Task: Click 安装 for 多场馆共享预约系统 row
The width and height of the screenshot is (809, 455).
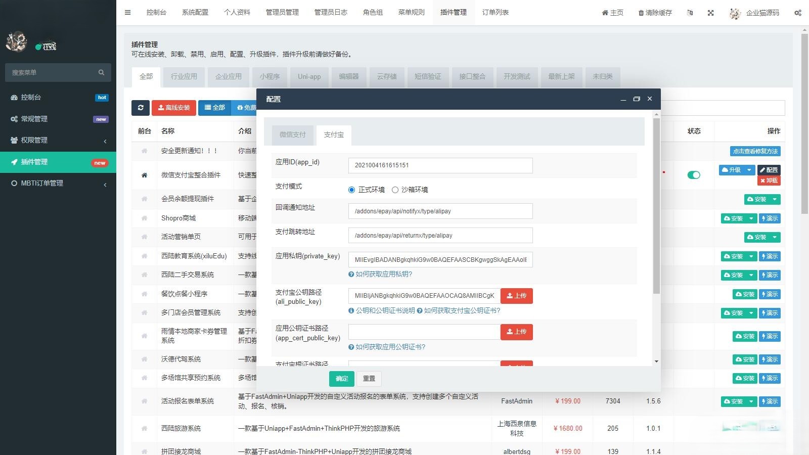Action: (x=745, y=378)
